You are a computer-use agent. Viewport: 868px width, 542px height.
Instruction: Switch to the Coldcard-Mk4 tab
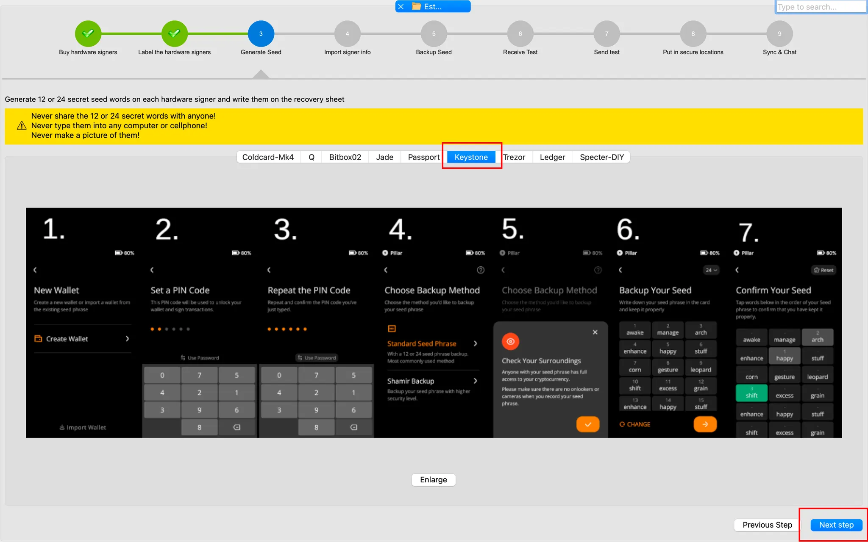click(268, 157)
